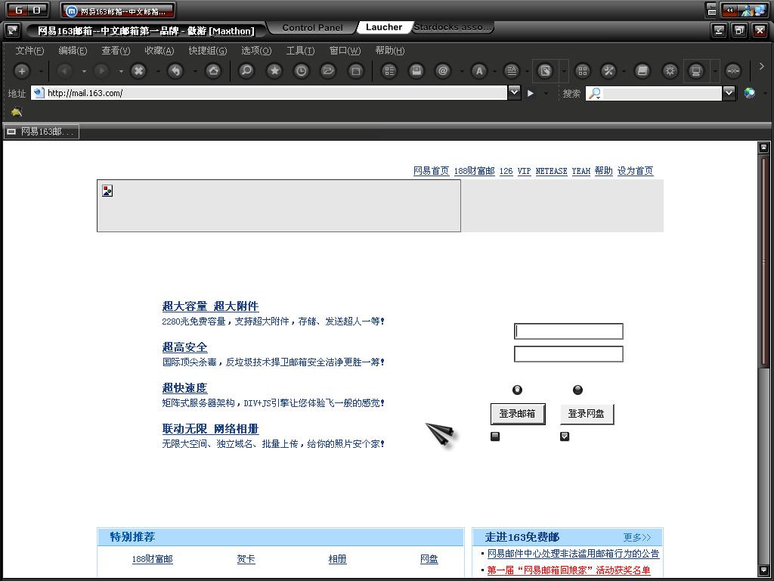The height and width of the screenshot is (581, 774).
Task: Click the 登录网盘 button
Action: 587,414
